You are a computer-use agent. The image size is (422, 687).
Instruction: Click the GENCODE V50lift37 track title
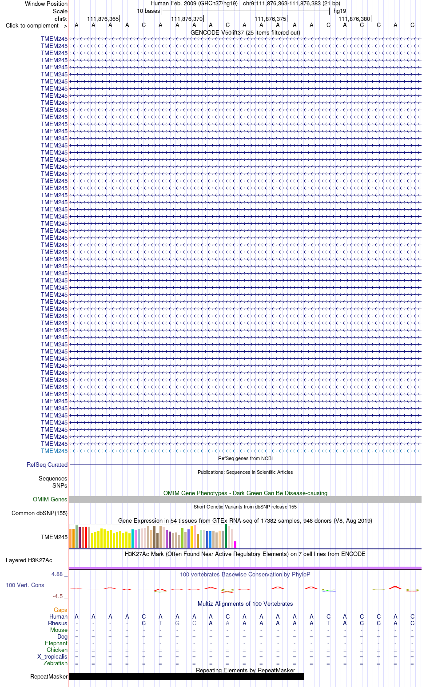[x=245, y=32]
